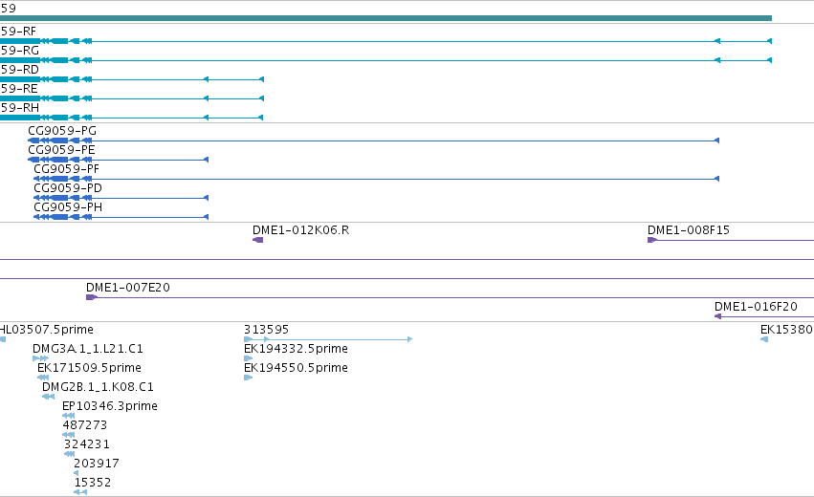
Task: Click the 324231 arrow glyph
Action: [70, 454]
